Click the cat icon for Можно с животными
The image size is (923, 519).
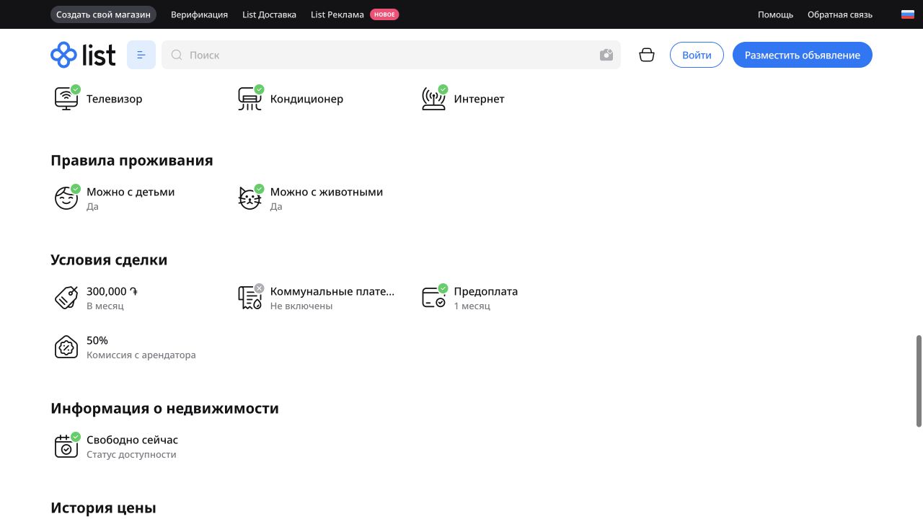250,198
